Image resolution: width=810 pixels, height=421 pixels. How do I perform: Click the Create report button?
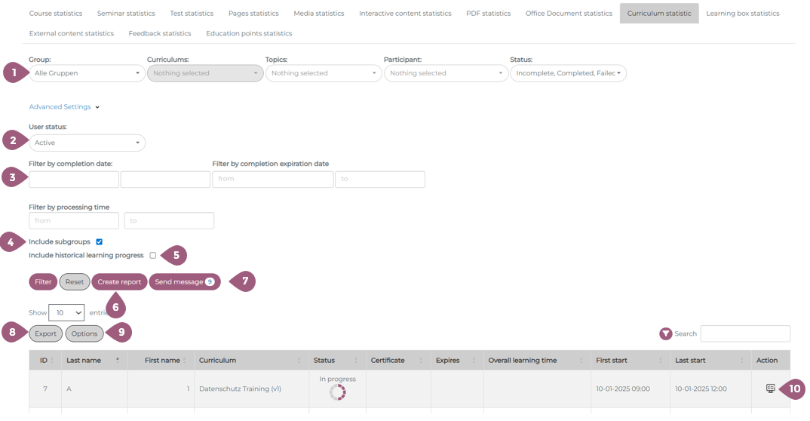[119, 282]
